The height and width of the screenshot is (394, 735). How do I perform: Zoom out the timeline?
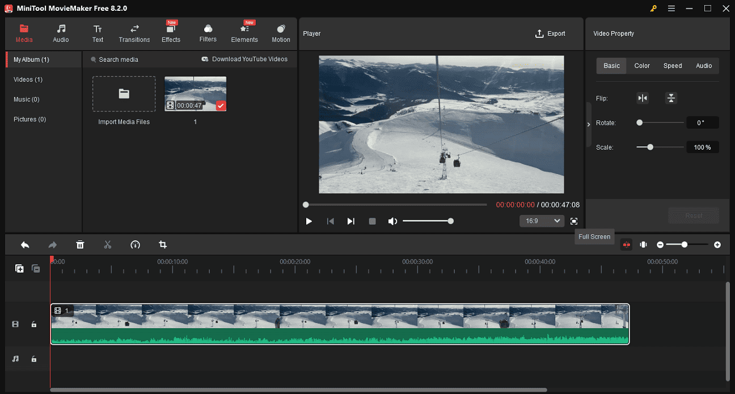[660, 245]
